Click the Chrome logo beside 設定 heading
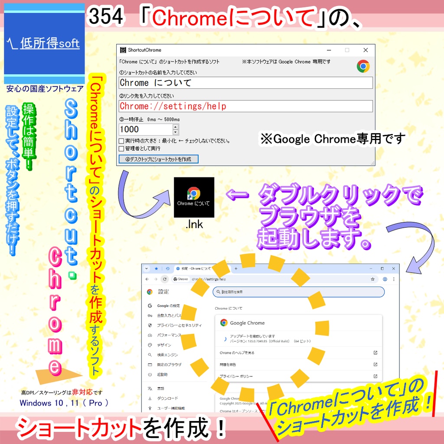The height and width of the screenshot is (444, 444). (150, 292)
